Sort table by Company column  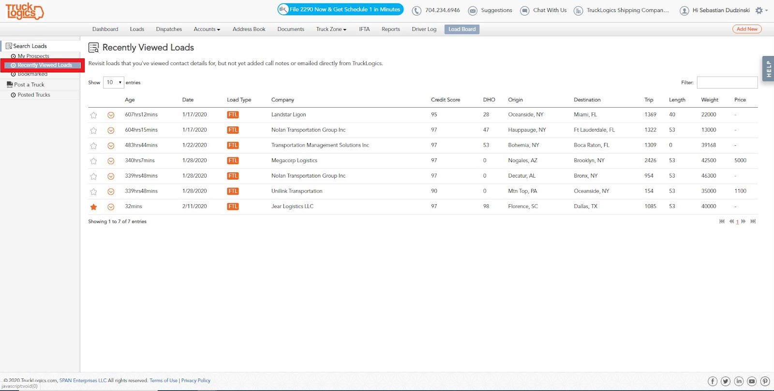(x=283, y=100)
